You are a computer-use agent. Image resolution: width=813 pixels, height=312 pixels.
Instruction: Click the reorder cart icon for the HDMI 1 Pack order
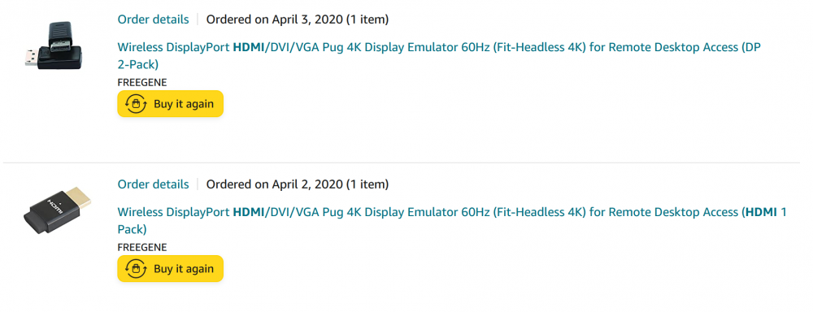click(x=136, y=268)
